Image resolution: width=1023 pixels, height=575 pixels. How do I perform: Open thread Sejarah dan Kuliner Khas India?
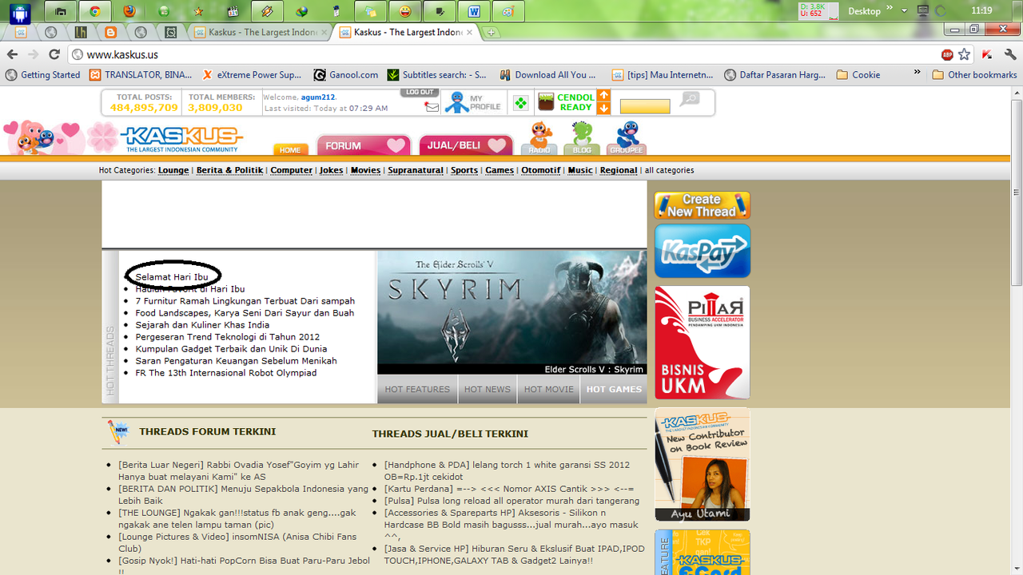tap(202, 325)
